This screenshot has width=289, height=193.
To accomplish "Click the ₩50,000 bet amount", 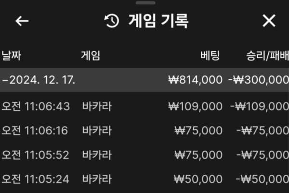I will (x=198, y=179).
